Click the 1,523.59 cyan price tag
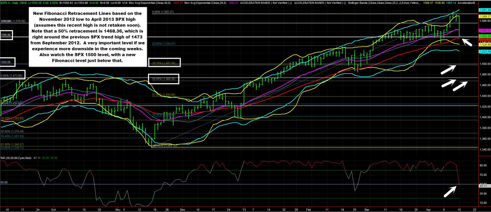The width and height of the screenshot is (491, 212). pos(485,52)
